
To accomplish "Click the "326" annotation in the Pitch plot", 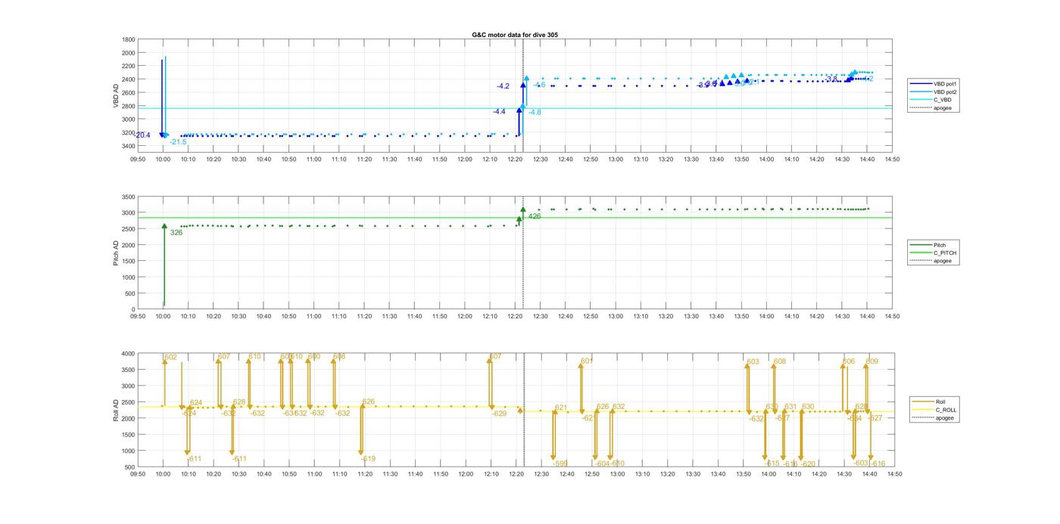I will [176, 233].
